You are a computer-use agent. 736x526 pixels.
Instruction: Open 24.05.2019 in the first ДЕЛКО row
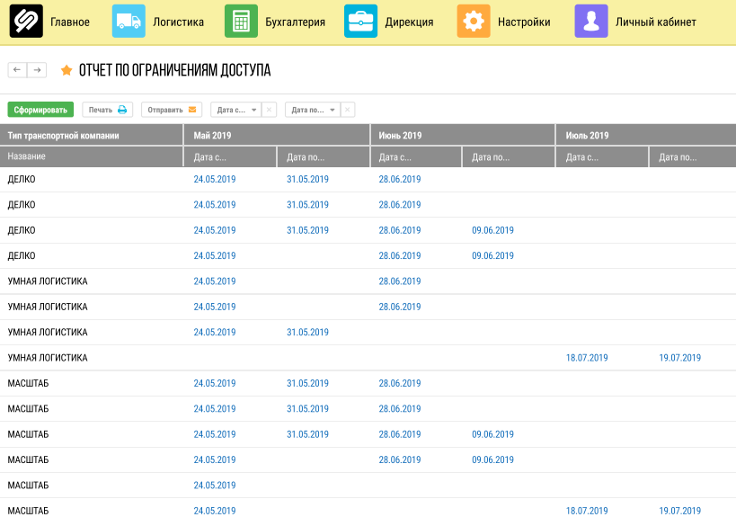click(x=215, y=180)
